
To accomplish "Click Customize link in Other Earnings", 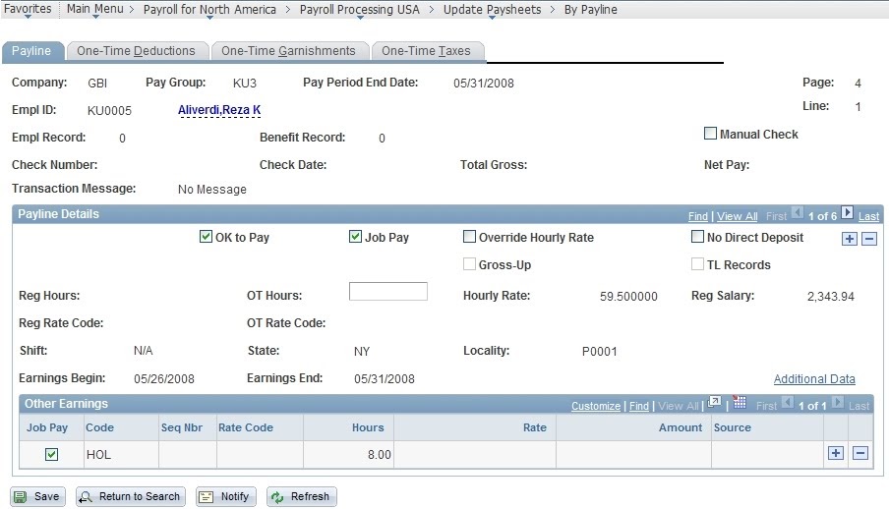I will [x=595, y=406].
